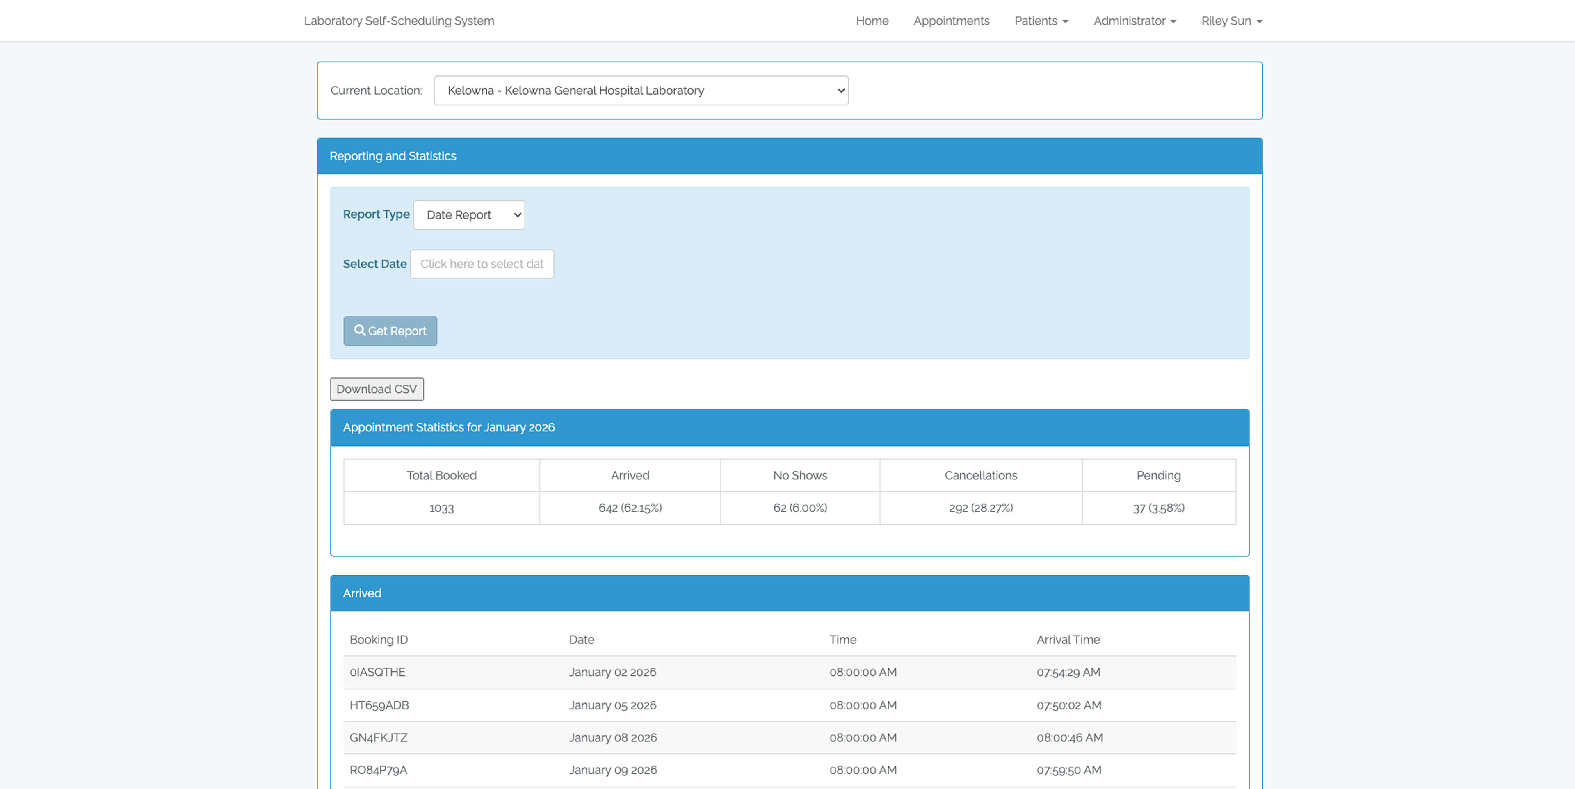Viewport: 1575px width, 789px height.
Task: Click arrival time 07:50:02 AM
Action: pyautogui.click(x=1069, y=705)
